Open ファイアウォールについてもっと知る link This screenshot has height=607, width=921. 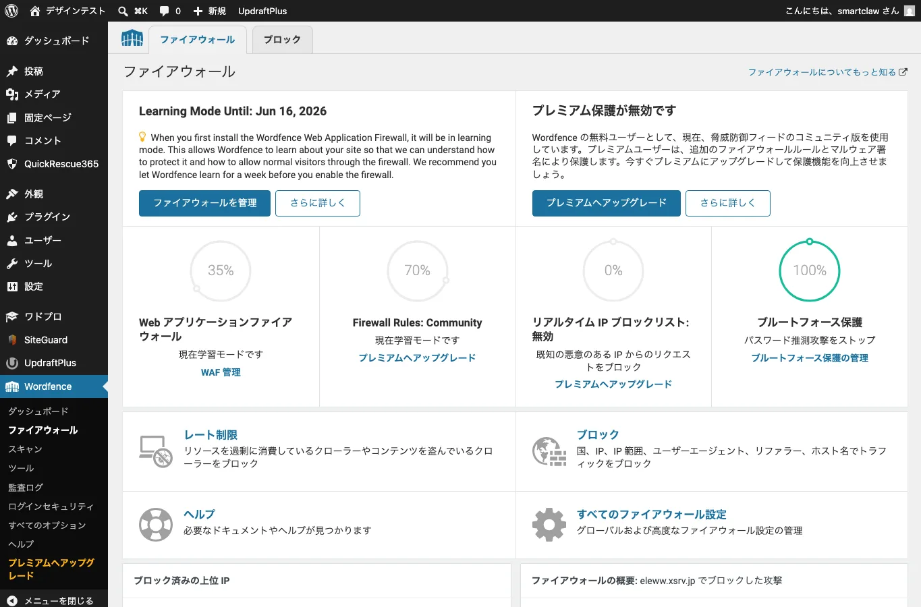point(828,72)
